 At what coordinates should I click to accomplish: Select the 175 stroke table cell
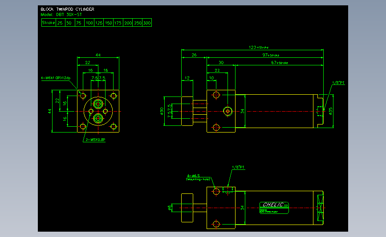point(118,23)
